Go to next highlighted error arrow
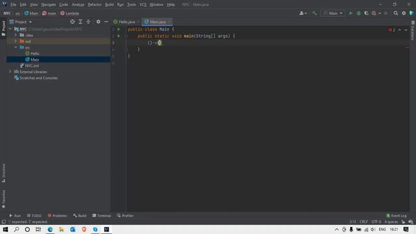416x234 pixels. pyautogui.click(x=406, y=30)
